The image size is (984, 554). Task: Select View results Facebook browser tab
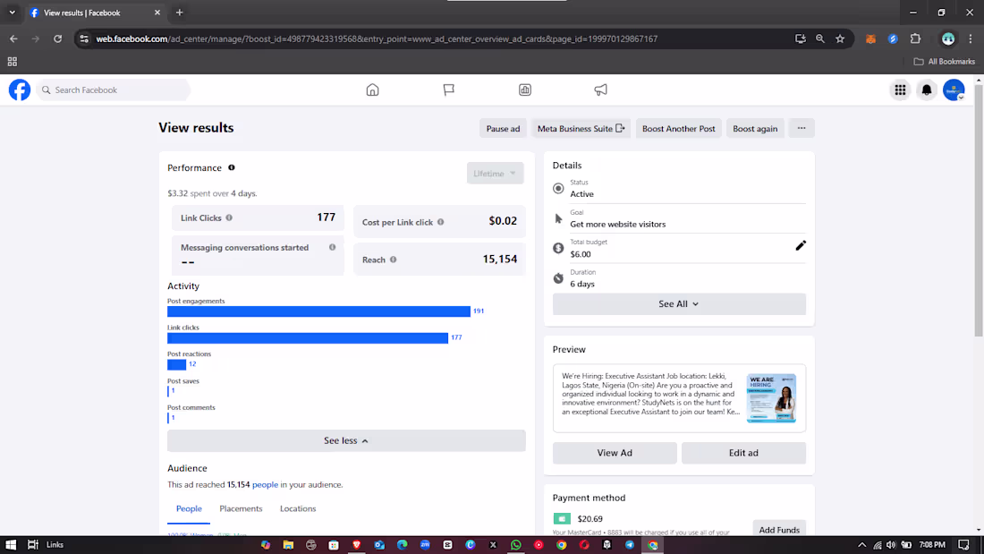coord(94,13)
